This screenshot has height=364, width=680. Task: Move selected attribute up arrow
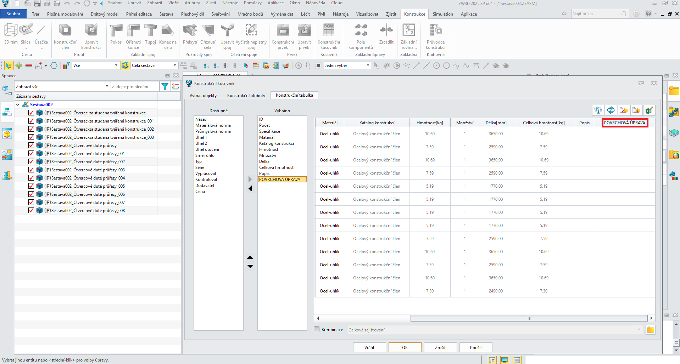pos(250,257)
